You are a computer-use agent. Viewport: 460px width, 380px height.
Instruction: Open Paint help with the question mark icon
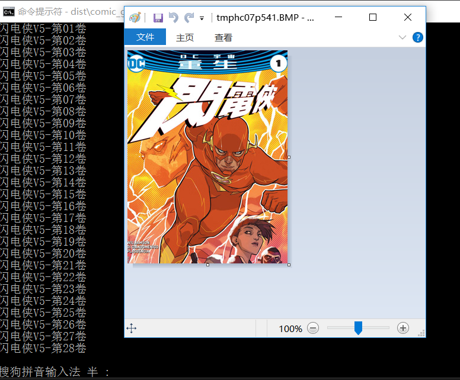tap(418, 37)
